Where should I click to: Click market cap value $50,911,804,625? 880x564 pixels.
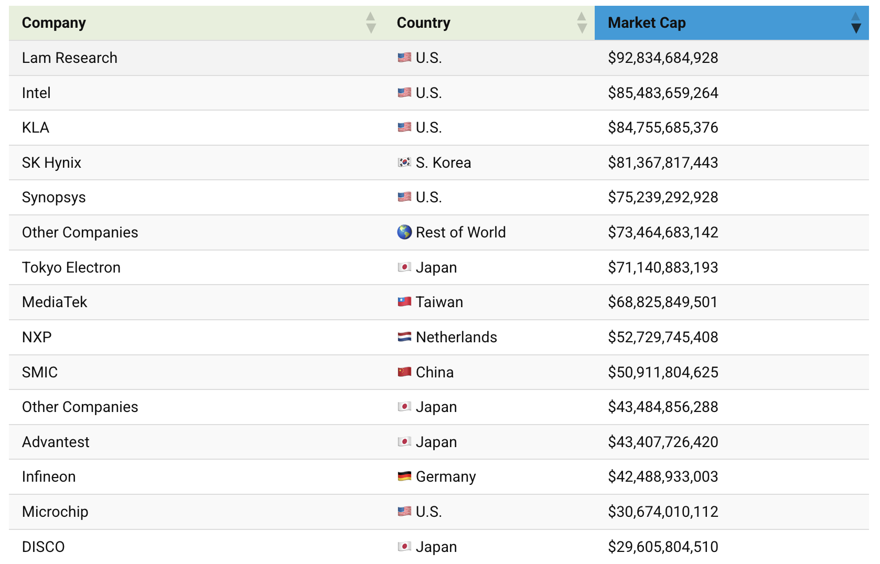(663, 372)
